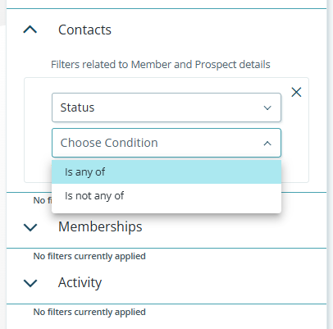Click the partially hidden filter text below Contacts
Screen dimensions: 333x329
tap(43, 200)
